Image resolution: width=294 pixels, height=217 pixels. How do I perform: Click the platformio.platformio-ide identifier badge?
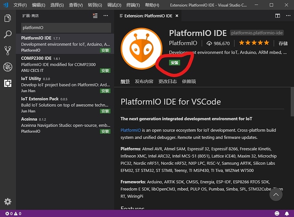point(257,33)
